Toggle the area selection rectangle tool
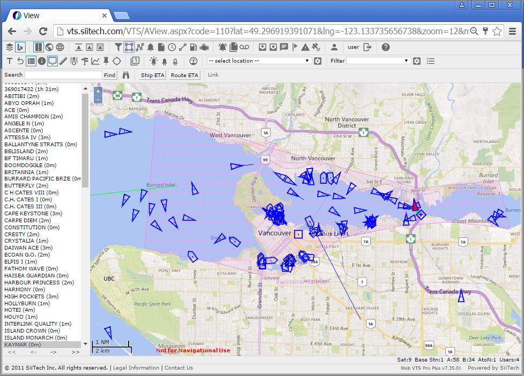Image resolution: width=524 pixels, height=376 pixels. [129, 47]
